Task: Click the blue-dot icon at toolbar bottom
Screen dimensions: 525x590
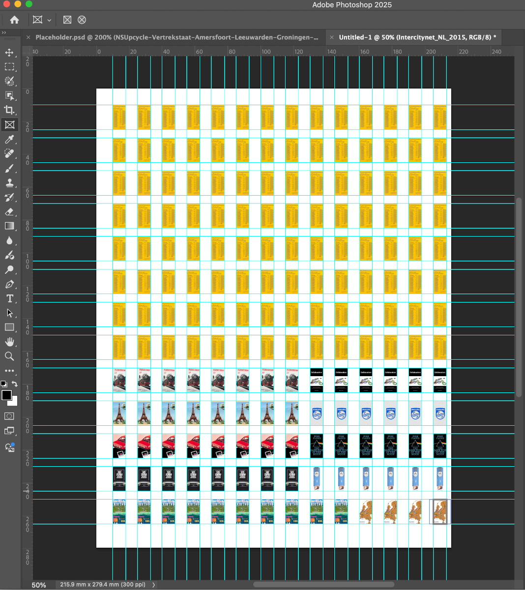Action: click(x=9, y=447)
